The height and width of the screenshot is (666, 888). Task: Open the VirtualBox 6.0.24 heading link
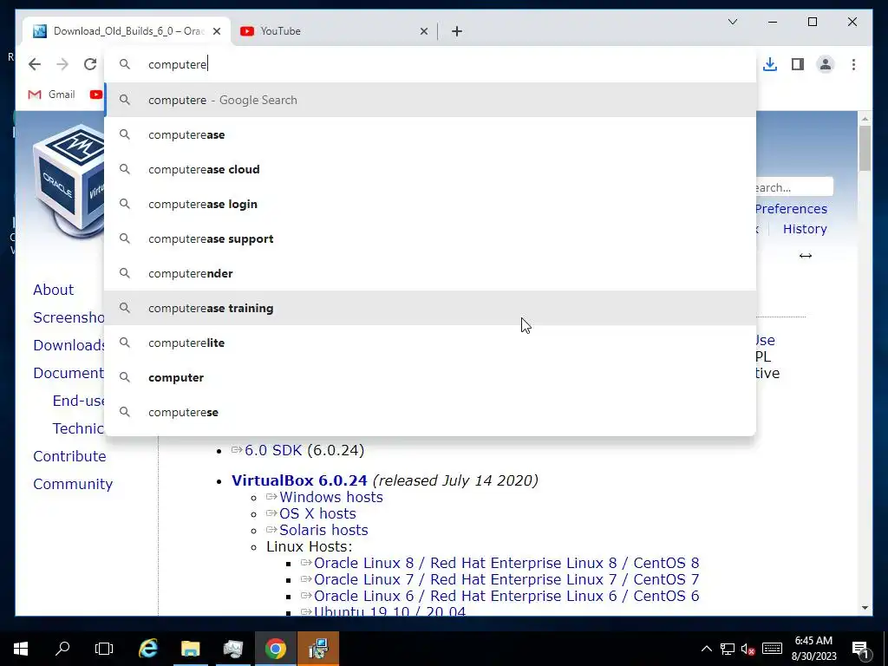299,480
